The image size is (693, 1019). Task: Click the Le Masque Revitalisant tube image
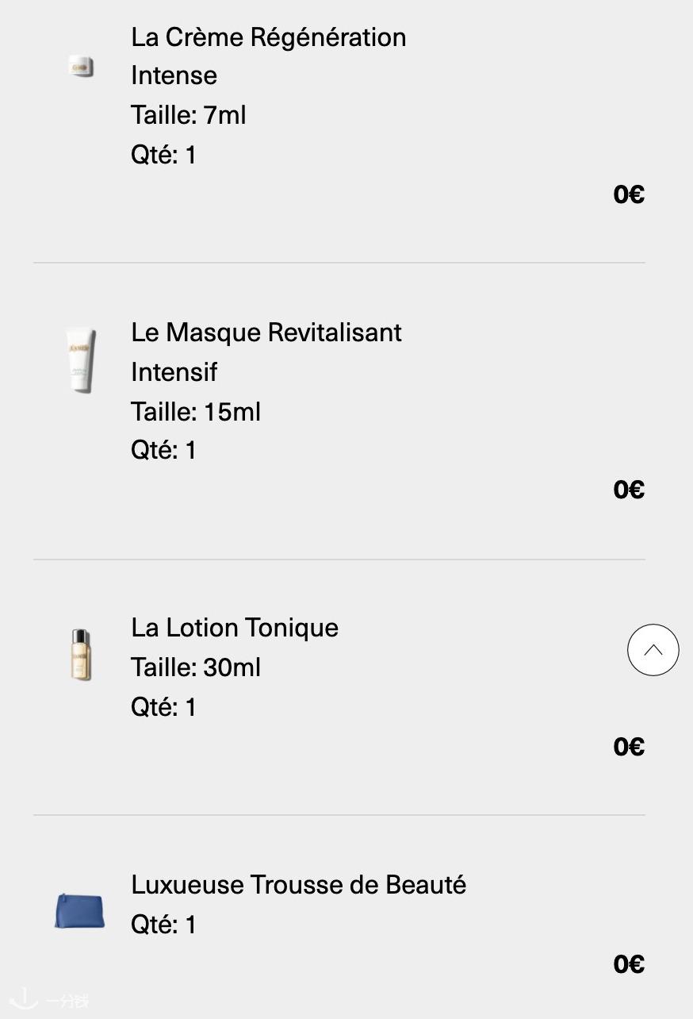click(81, 360)
